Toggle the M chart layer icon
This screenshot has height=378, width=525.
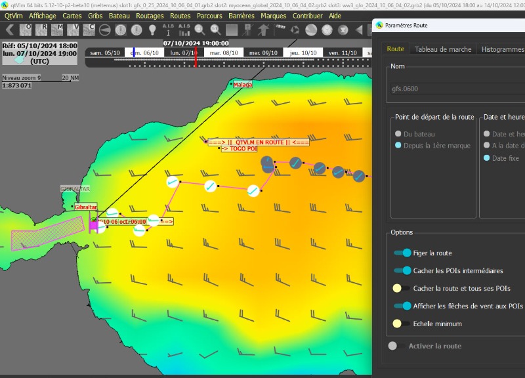click(x=57, y=30)
